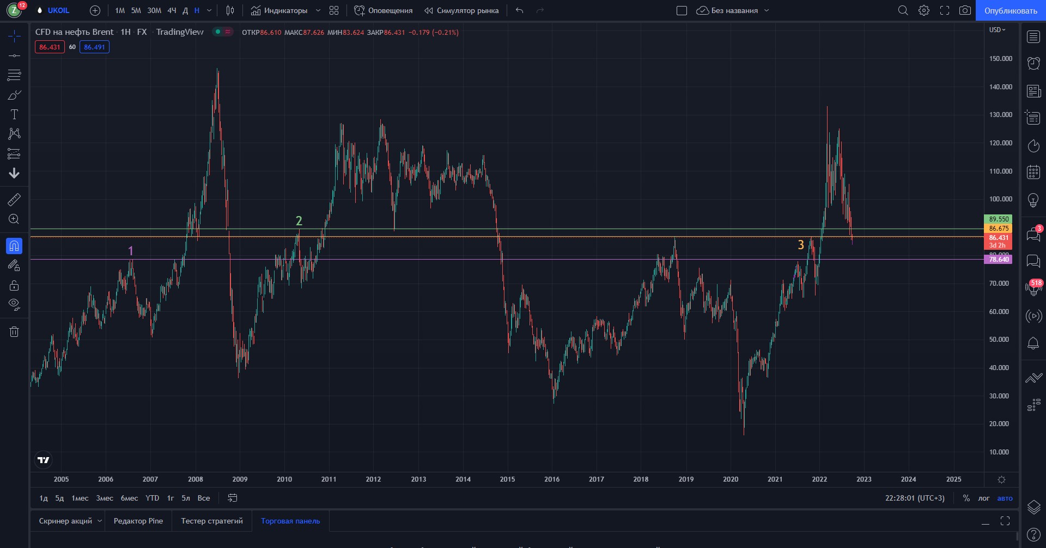Open the "Тестер стратегий" tab
The image size is (1046, 548).
212,521
